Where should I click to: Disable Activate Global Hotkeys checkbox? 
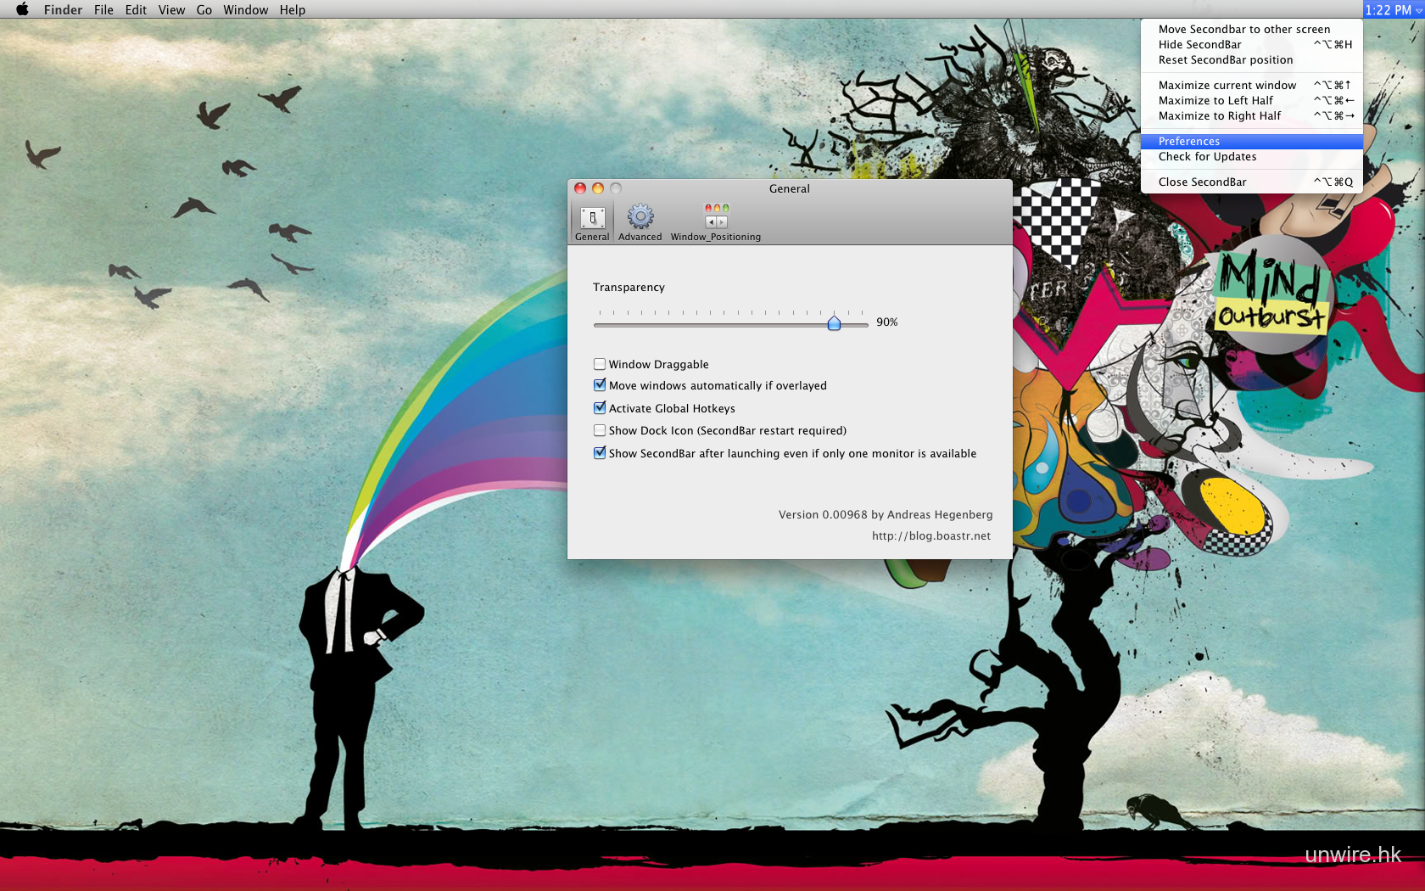pos(600,408)
